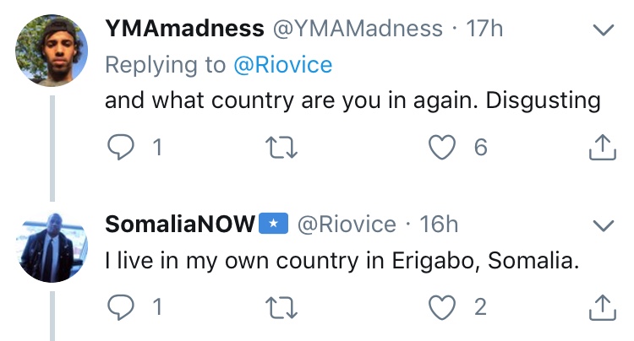
Task: Open the @YMAMadness handle
Action: (358, 29)
